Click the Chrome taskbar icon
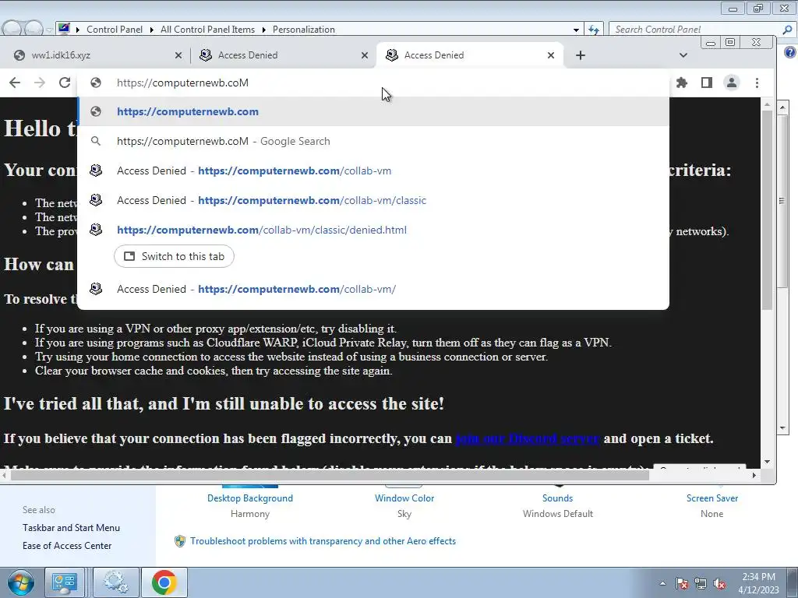The width and height of the screenshot is (798, 598). click(164, 582)
